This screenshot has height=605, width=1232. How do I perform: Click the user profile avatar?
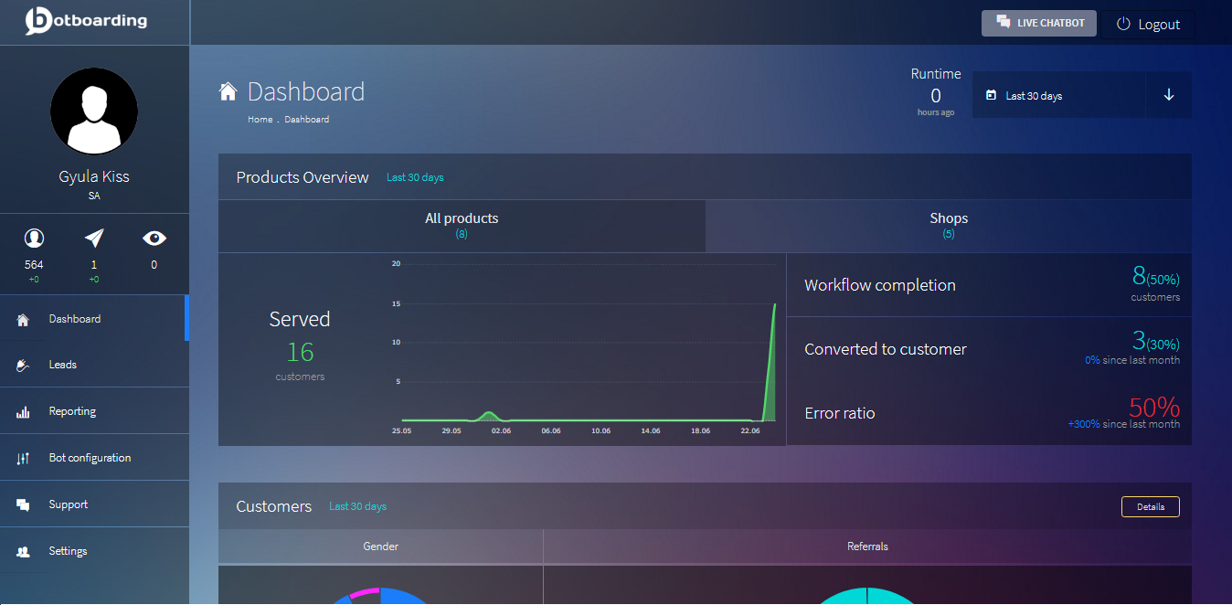[x=94, y=111]
